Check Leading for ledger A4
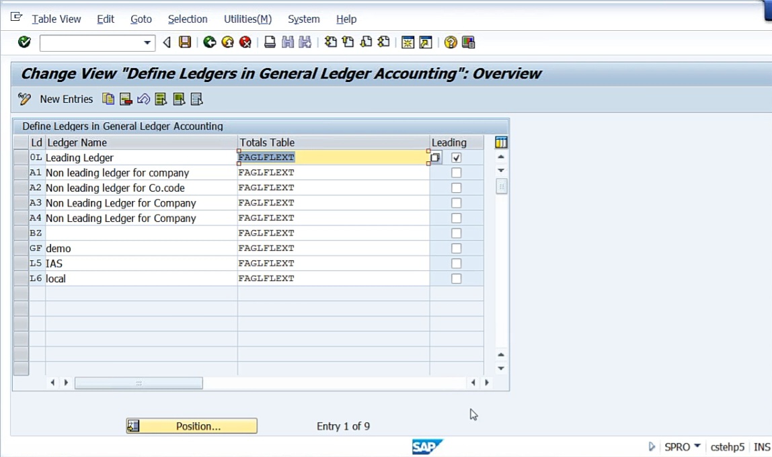772x457 pixels. point(457,218)
